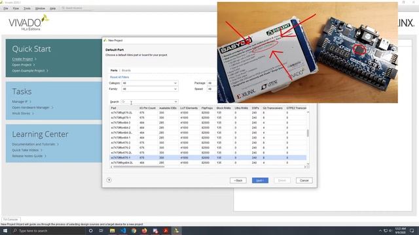The image size is (419, 235).
Task: Click the Reset All Filters link
Action: 119,77
